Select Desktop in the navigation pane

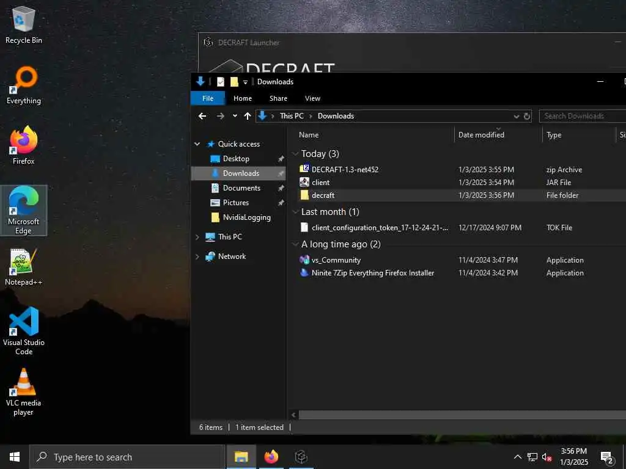[x=236, y=159]
